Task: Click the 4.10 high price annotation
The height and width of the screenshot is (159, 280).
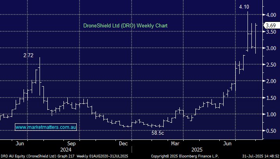Action: pos(244,7)
